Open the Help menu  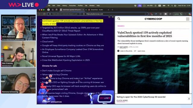pos(98,6)
